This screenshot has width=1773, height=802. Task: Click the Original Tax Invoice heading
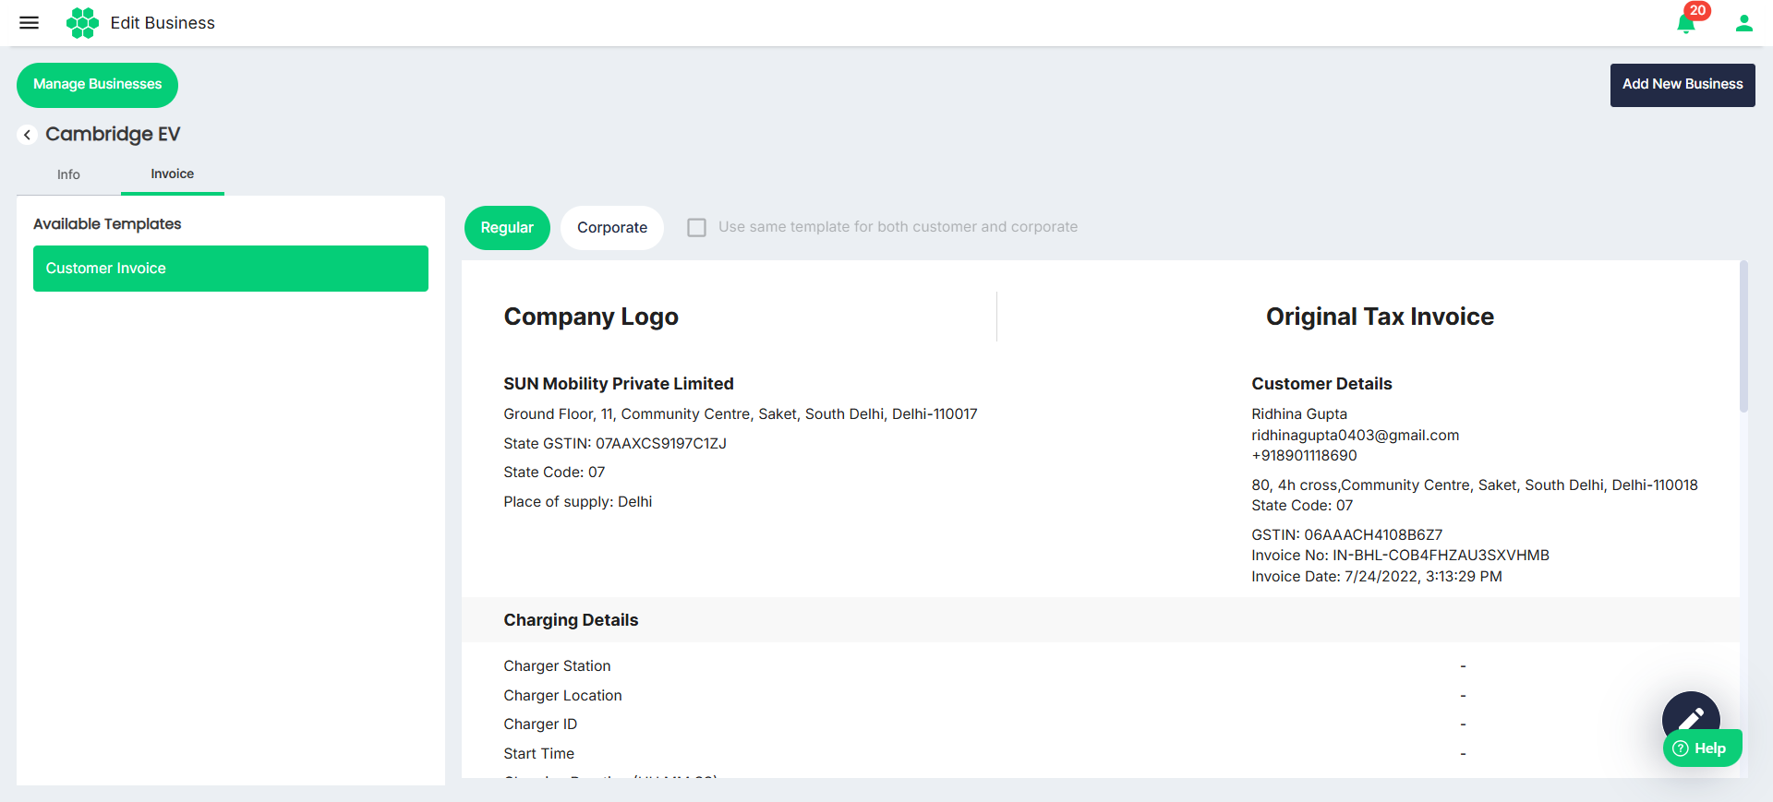1380,317
